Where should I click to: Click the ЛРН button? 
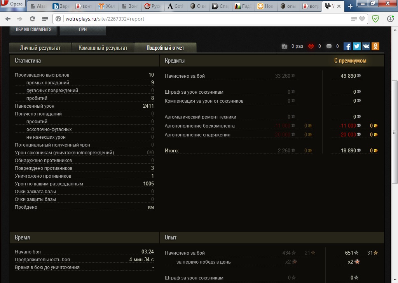click(82, 30)
